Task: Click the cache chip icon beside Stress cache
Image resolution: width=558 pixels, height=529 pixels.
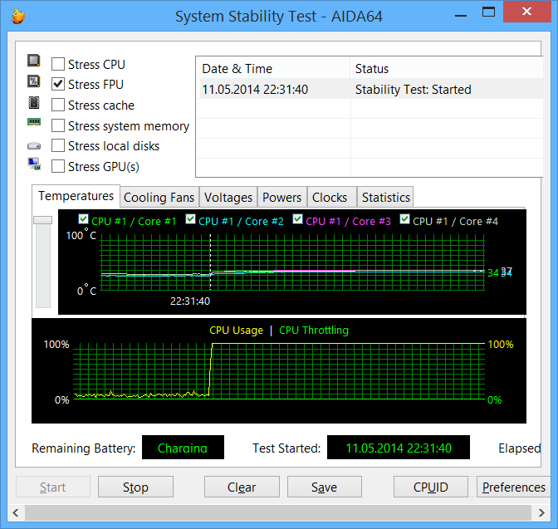Action: [x=34, y=103]
